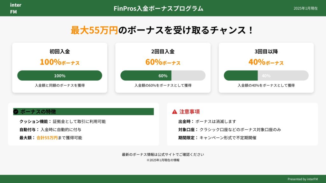
Task: Select the 2回目入金 card heading
Action: pos(163,51)
